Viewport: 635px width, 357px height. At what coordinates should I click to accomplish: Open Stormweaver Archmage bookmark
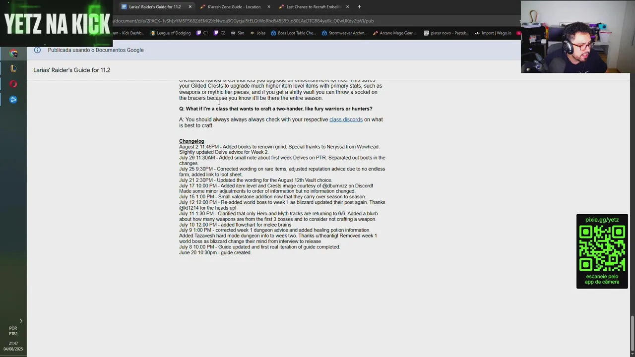[x=344, y=33]
